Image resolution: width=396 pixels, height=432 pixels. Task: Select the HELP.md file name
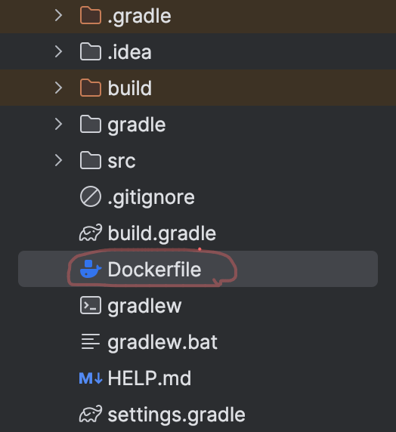[149, 378]
